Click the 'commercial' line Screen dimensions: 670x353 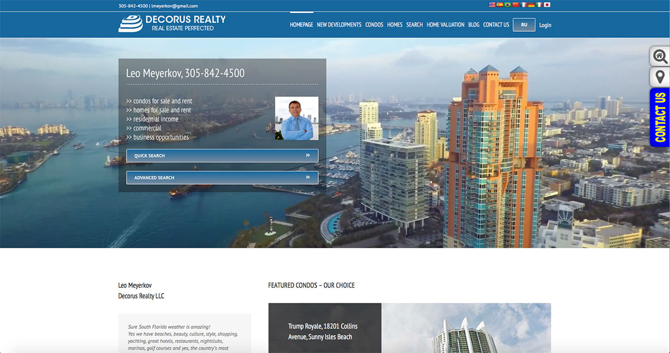(x=143, y=128)
